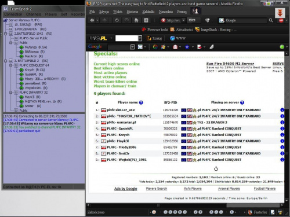The width and height of the screenshot is (290, 217).
Task: Click the Stop loading icon in Firefox
Action: click(x=126, y=20)
